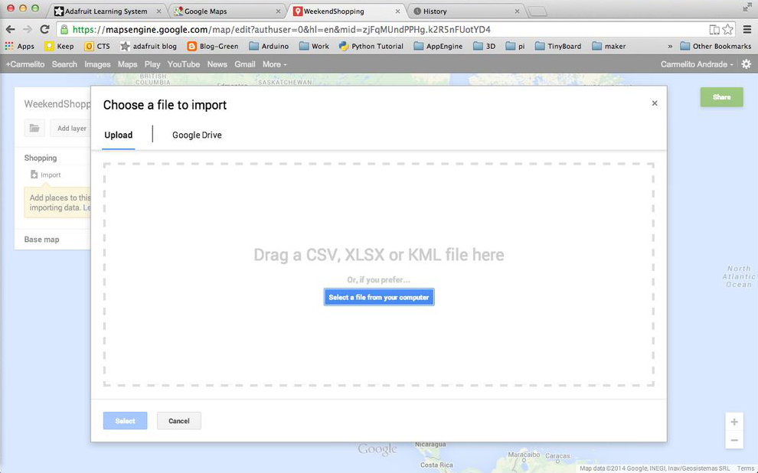Show hidden bookmarks via chevron
The width and height of the screenshot is (758, 473).
pyautogui.click(x=670, y=47)
